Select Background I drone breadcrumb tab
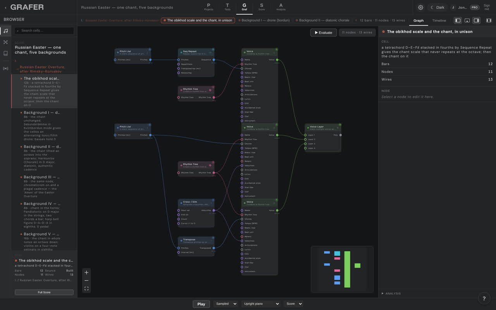Screen dimensions: 496x310 tap(264, 20)
